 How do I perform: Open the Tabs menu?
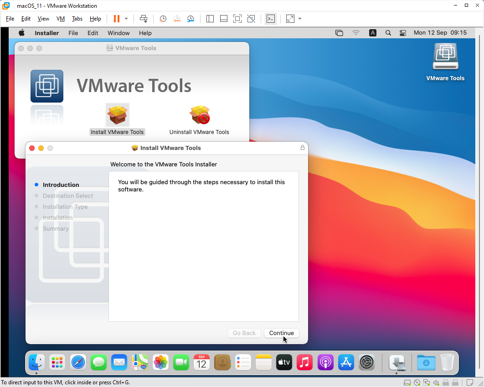(x=77, y=19)
